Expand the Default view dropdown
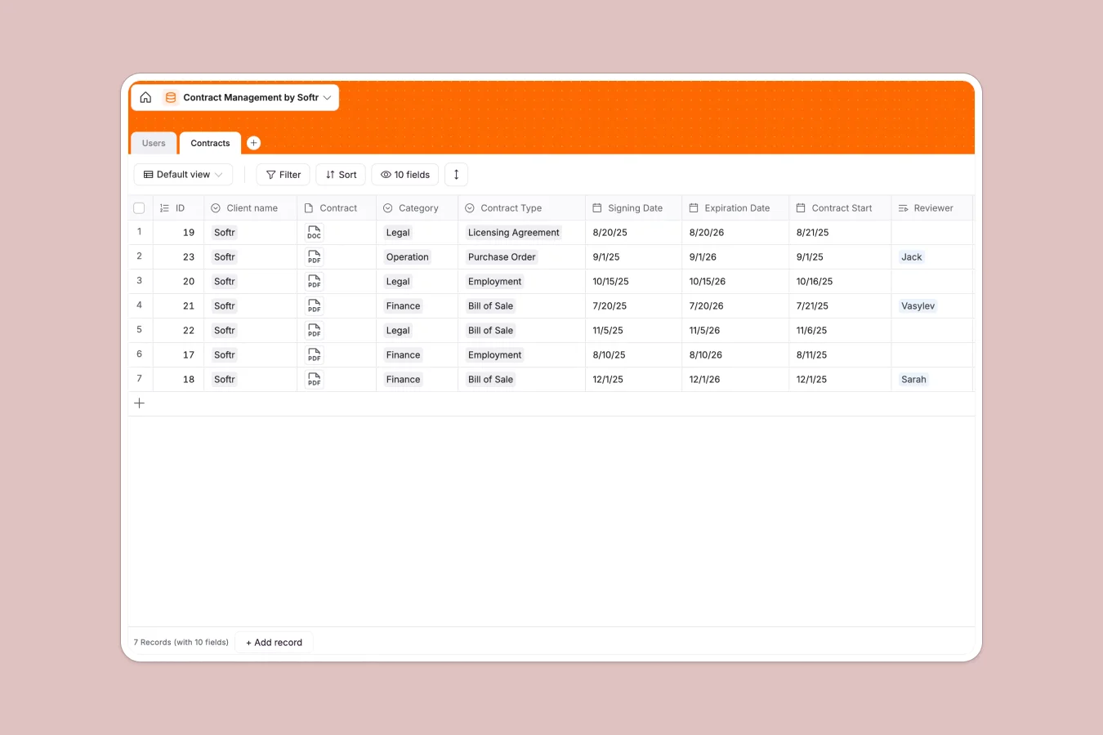 (x=219, y=174)
